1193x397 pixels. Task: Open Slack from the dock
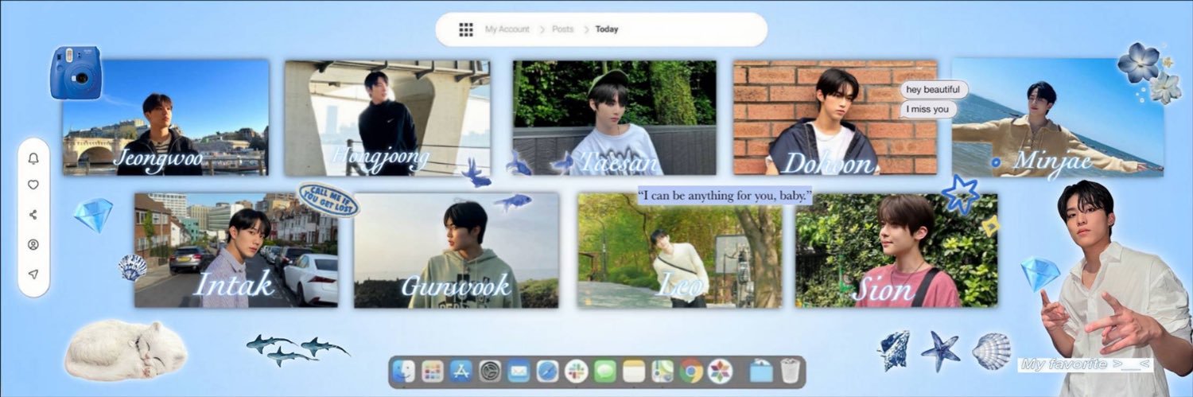point(576,371)
